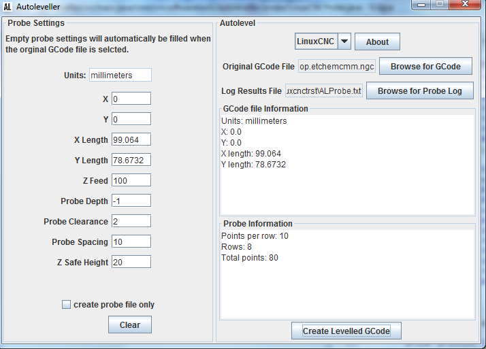Click 'X length: 99.064' info line
Image resolution: width=486 pixels, height=349 pixels.
(251, 154)
